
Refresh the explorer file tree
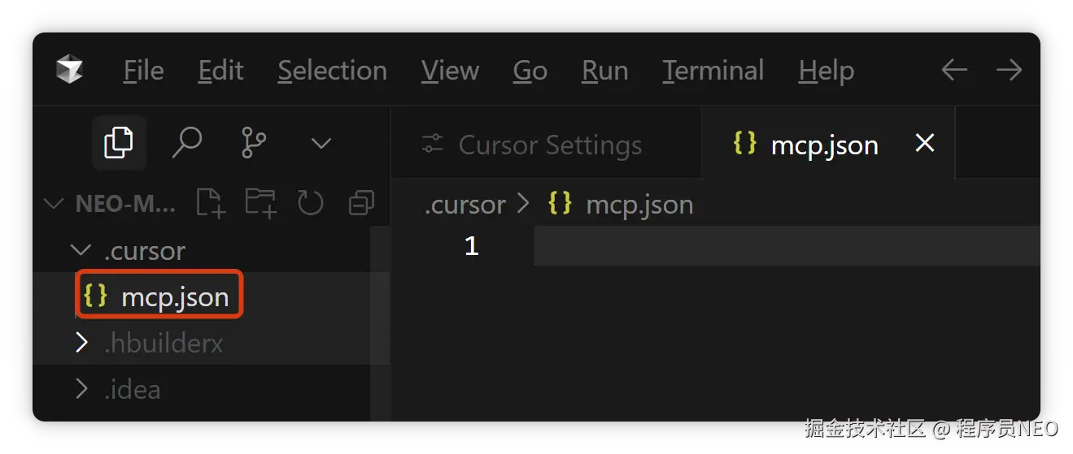coord(311,203)
